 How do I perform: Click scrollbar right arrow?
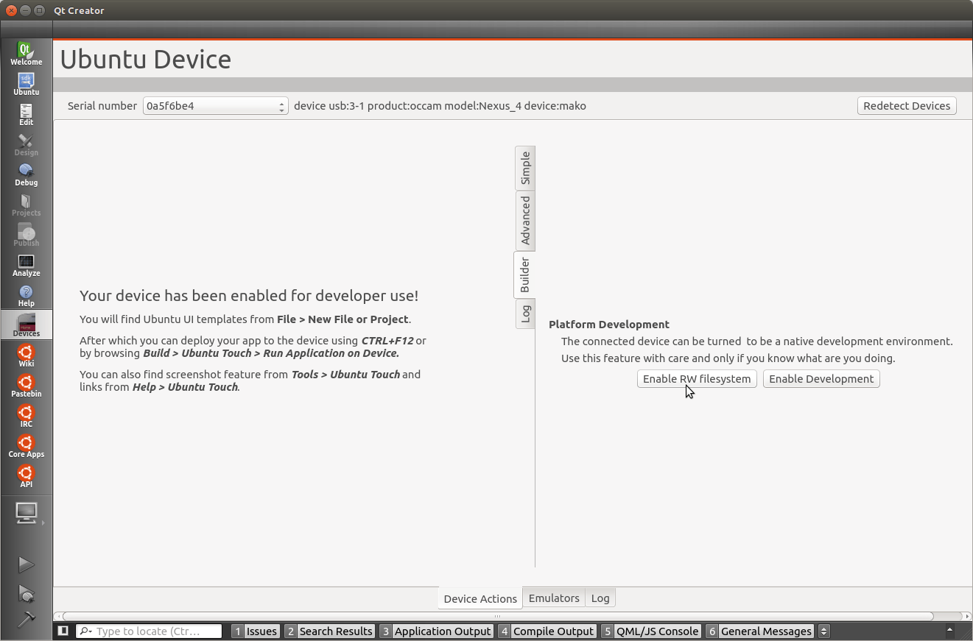click(967, 617)
